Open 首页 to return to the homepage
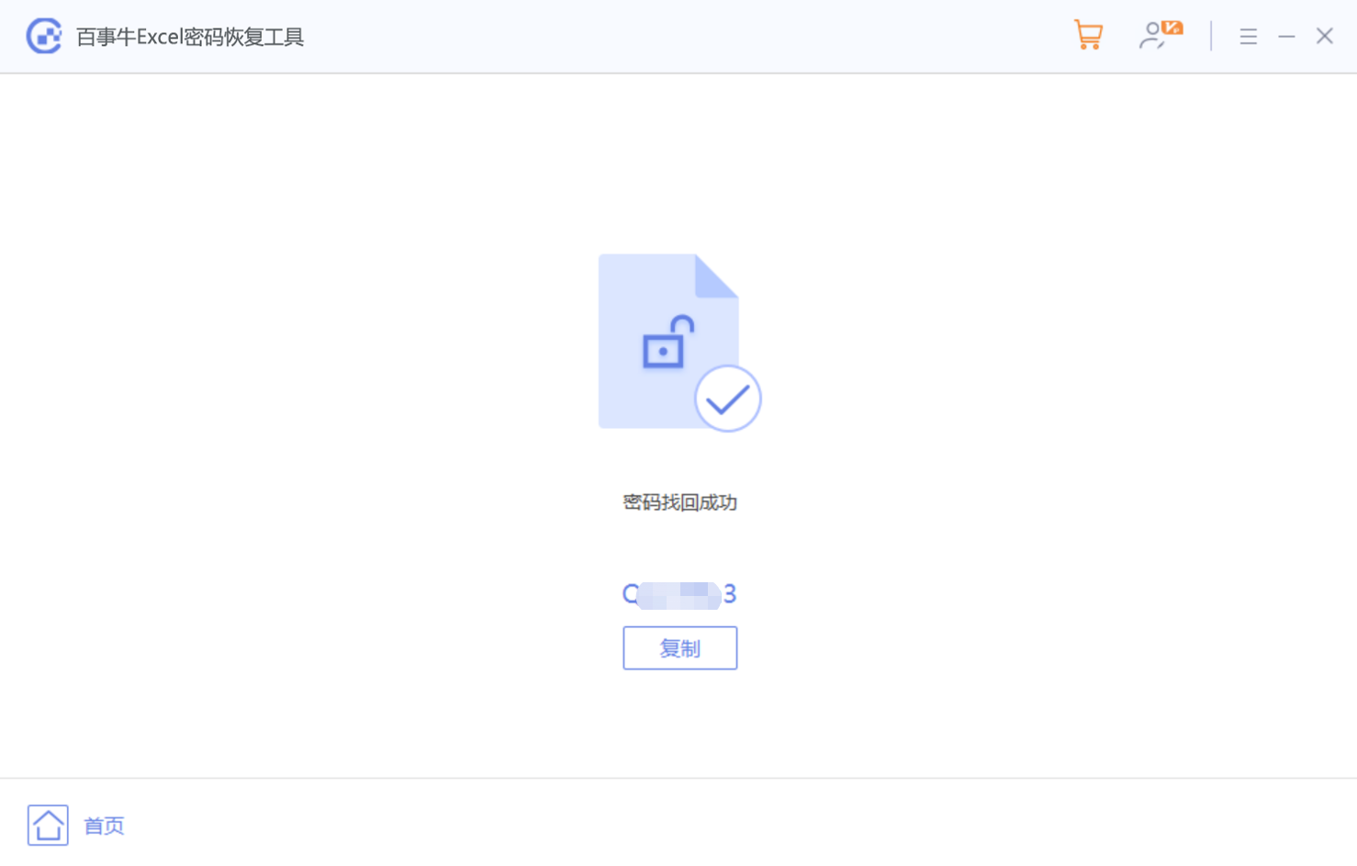The height and width of the screenshot is (866, 1357). (104, 826)
